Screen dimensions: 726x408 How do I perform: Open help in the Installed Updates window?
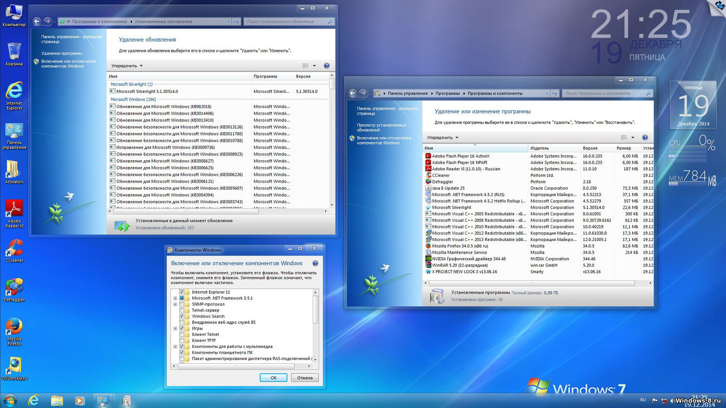(x=326, y=66)
